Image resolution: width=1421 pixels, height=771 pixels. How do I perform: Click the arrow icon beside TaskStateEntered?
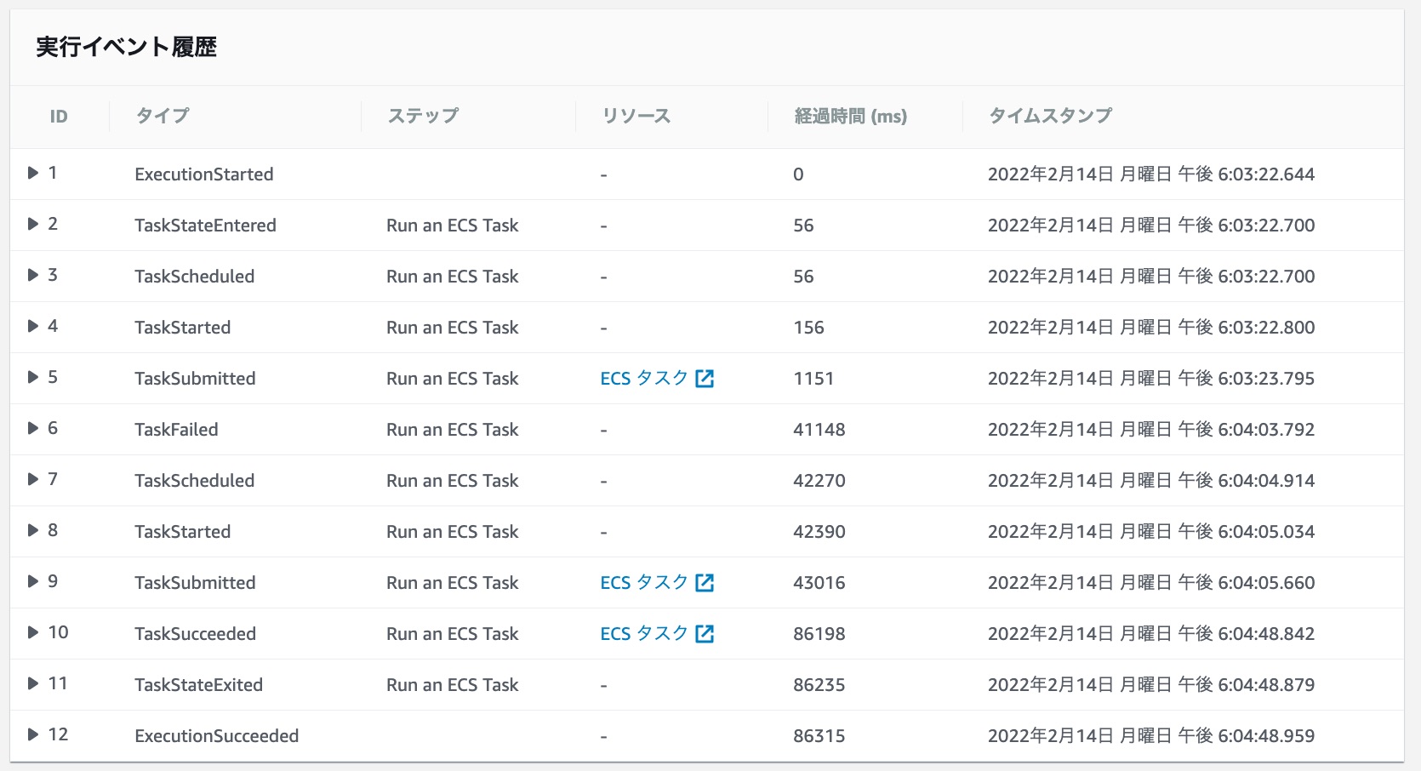tap(33, 225)
